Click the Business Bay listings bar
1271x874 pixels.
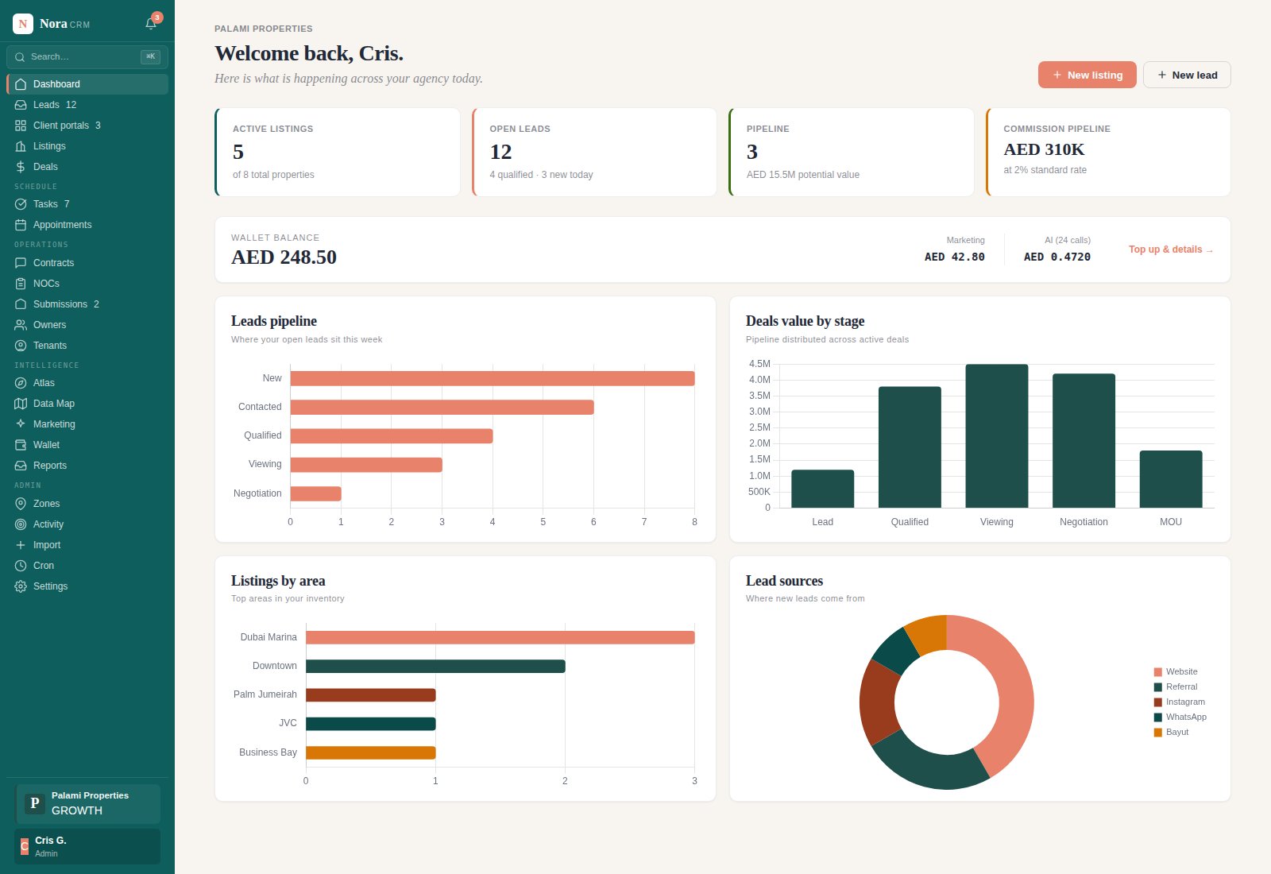point(371,752)
